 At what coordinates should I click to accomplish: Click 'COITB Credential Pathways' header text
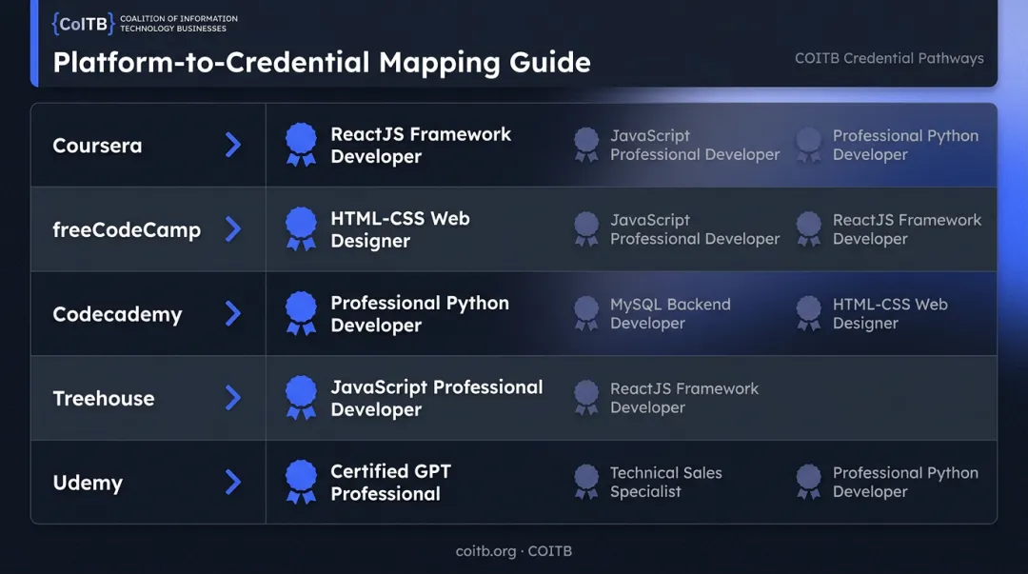click(x=889, y=58)
